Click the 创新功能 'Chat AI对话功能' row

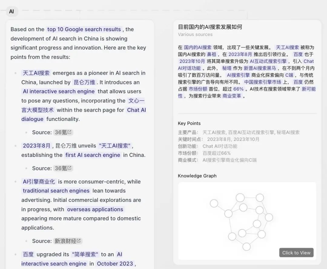[x=207, y=146]
